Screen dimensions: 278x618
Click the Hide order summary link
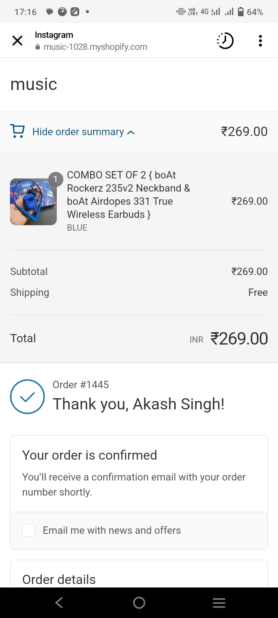(78, 132)
